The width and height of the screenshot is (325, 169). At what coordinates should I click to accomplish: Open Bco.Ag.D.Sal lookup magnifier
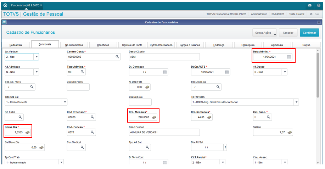[218, 87]
